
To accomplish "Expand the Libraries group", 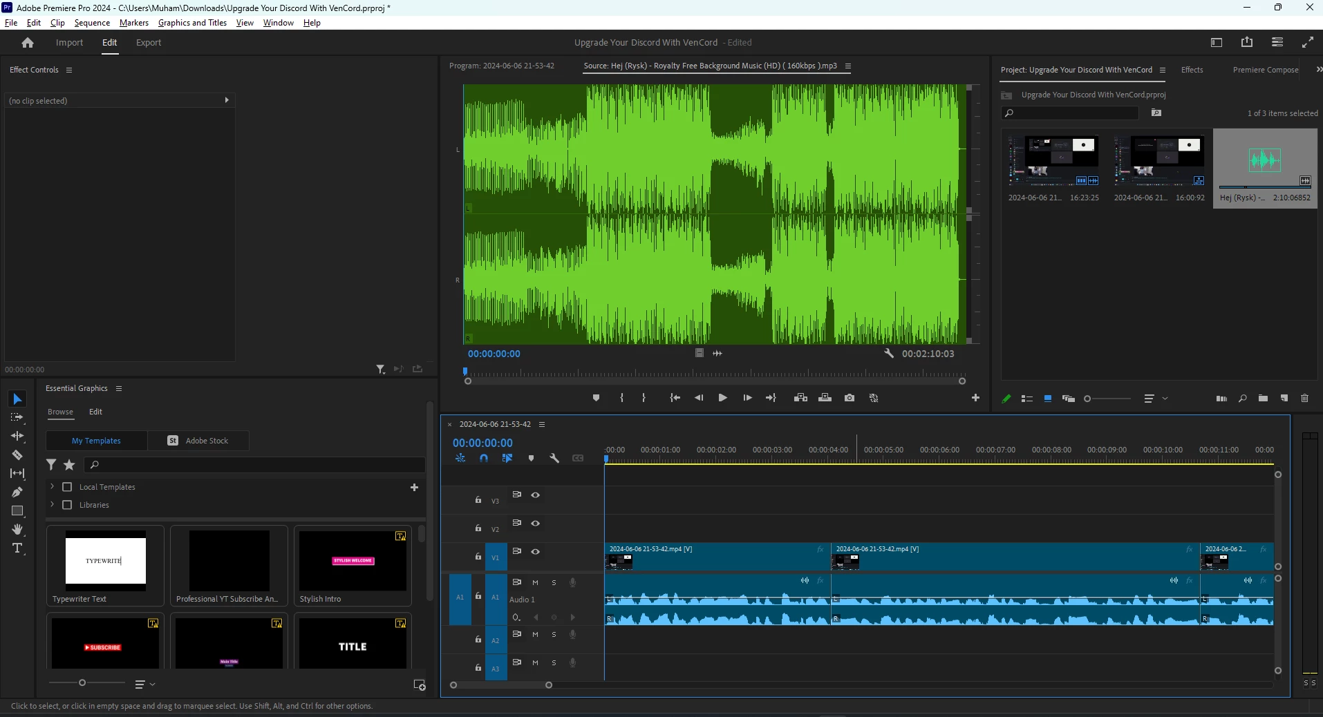I will pos(53,505).
